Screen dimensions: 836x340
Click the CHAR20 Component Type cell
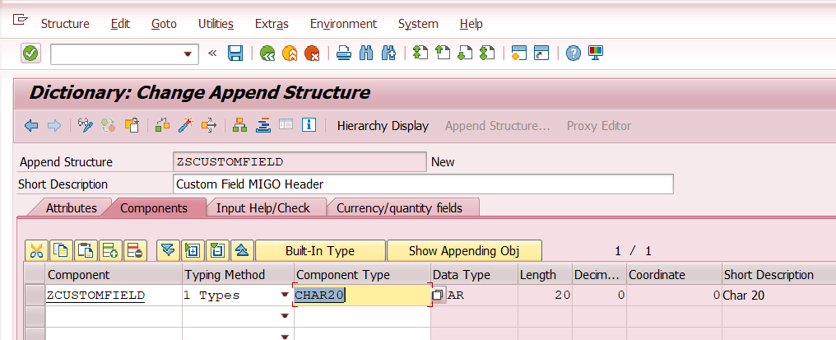(362, 296)
